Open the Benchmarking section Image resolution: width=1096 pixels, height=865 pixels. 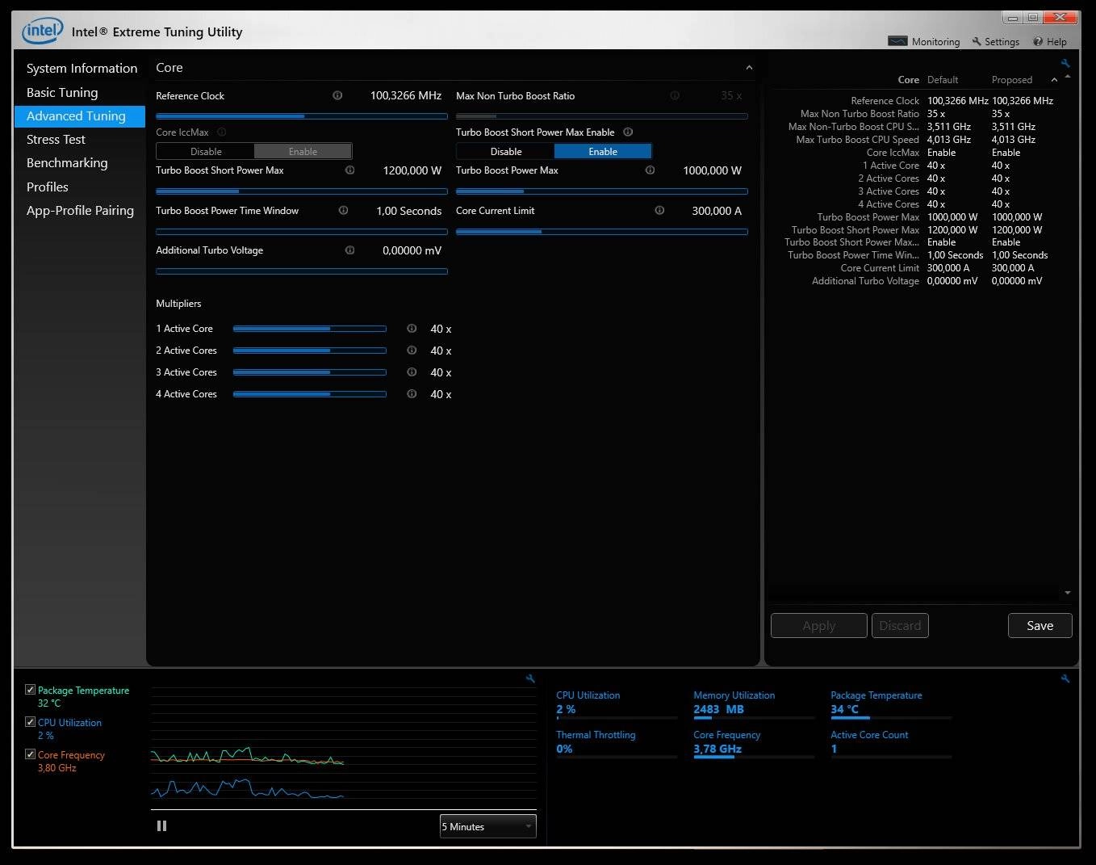coord(67,162)
